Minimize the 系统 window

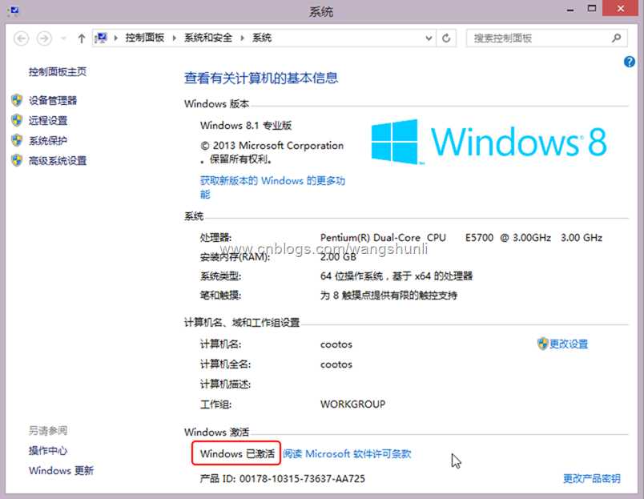pos(570,10)
